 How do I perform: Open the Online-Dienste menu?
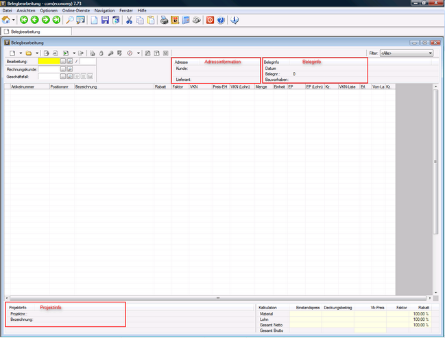tap(76, 10)
